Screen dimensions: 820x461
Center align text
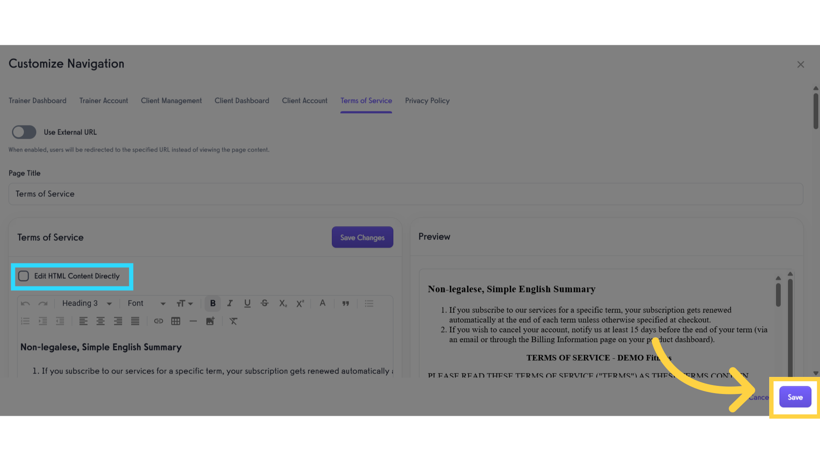(x=100, y=321)
